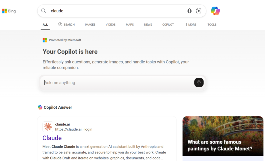Open the Claude result title link
The height and width of the screenshot is (161, 265).
pyautogui.click(x=52, y=138)
